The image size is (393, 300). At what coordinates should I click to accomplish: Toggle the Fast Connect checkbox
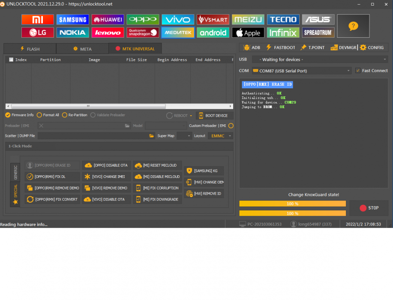pos(358,71)
